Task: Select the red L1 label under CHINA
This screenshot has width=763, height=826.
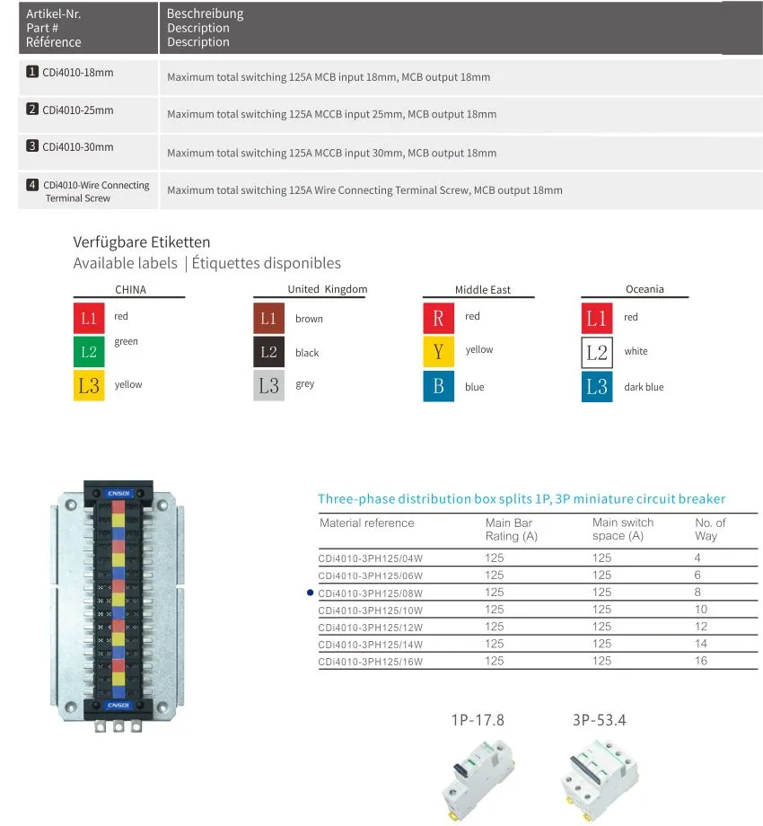Action: 89,318
